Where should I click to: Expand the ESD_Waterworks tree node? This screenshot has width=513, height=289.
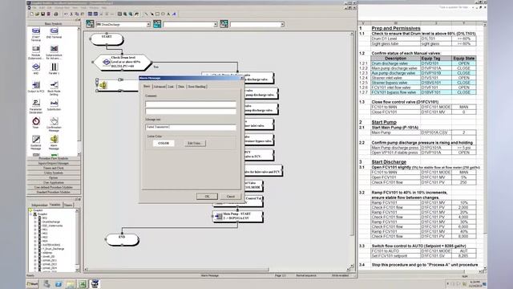(35, 226)
